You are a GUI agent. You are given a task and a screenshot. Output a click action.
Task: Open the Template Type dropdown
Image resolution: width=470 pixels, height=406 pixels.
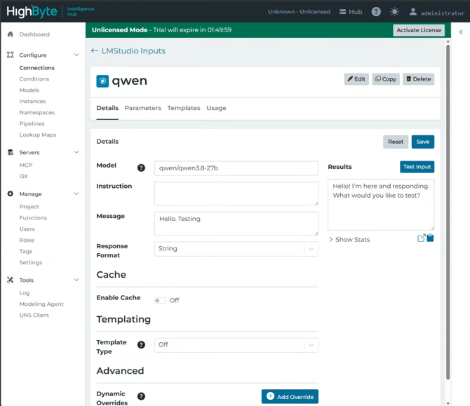[x=236, y=345]
